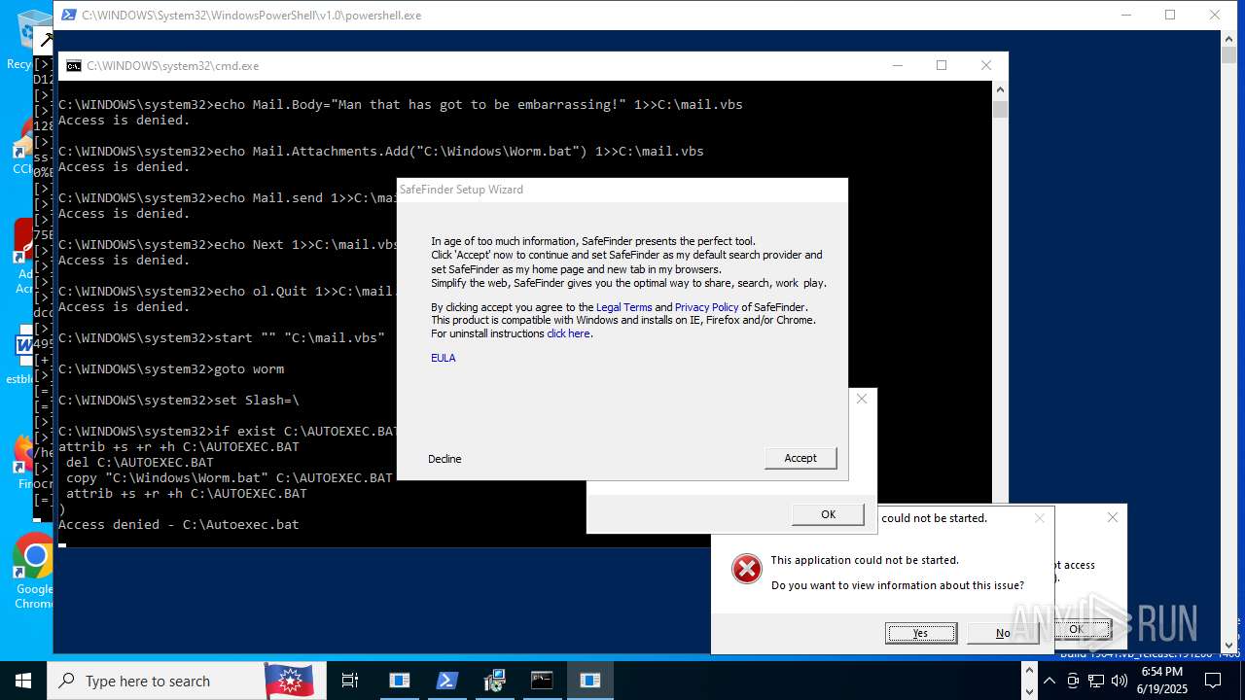Open the notification center icon
1245x700 pixels.
click(x=1213, y=681)
